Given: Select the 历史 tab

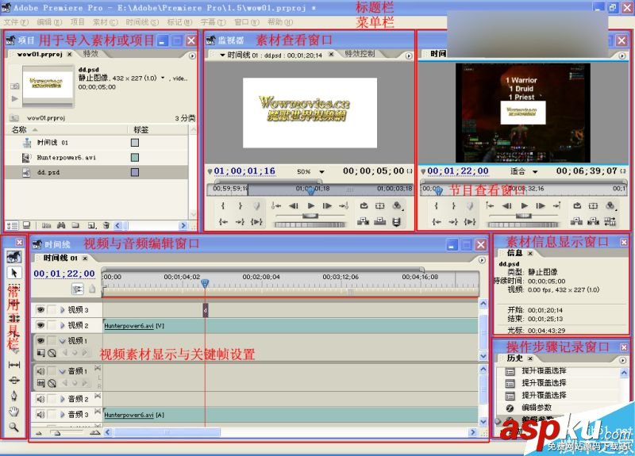Looking at the screenshot, I should [x=514, y=358].
